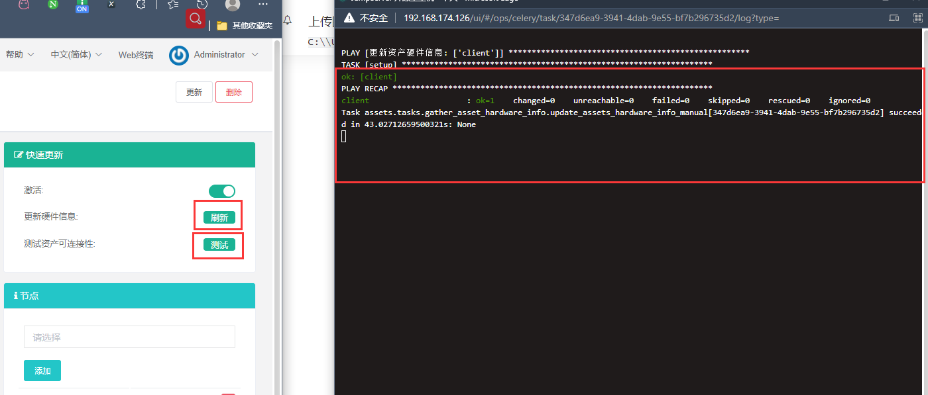
Task: Click the 'unreachable=0' log value
Action: pos(603,101)
